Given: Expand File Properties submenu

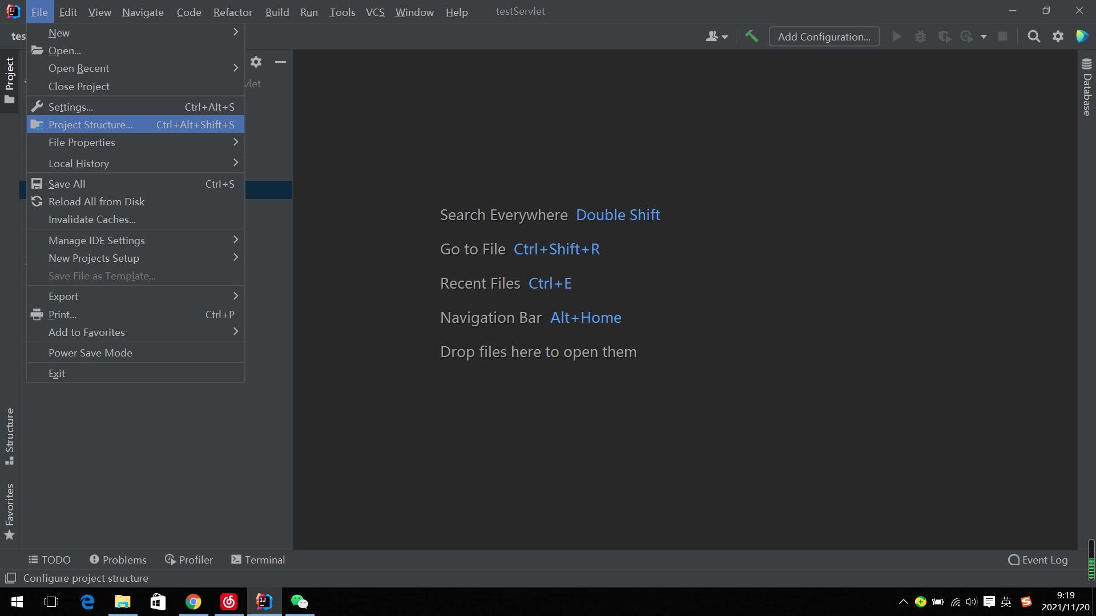Looking at the screenshot, I should tap(136, 142).
